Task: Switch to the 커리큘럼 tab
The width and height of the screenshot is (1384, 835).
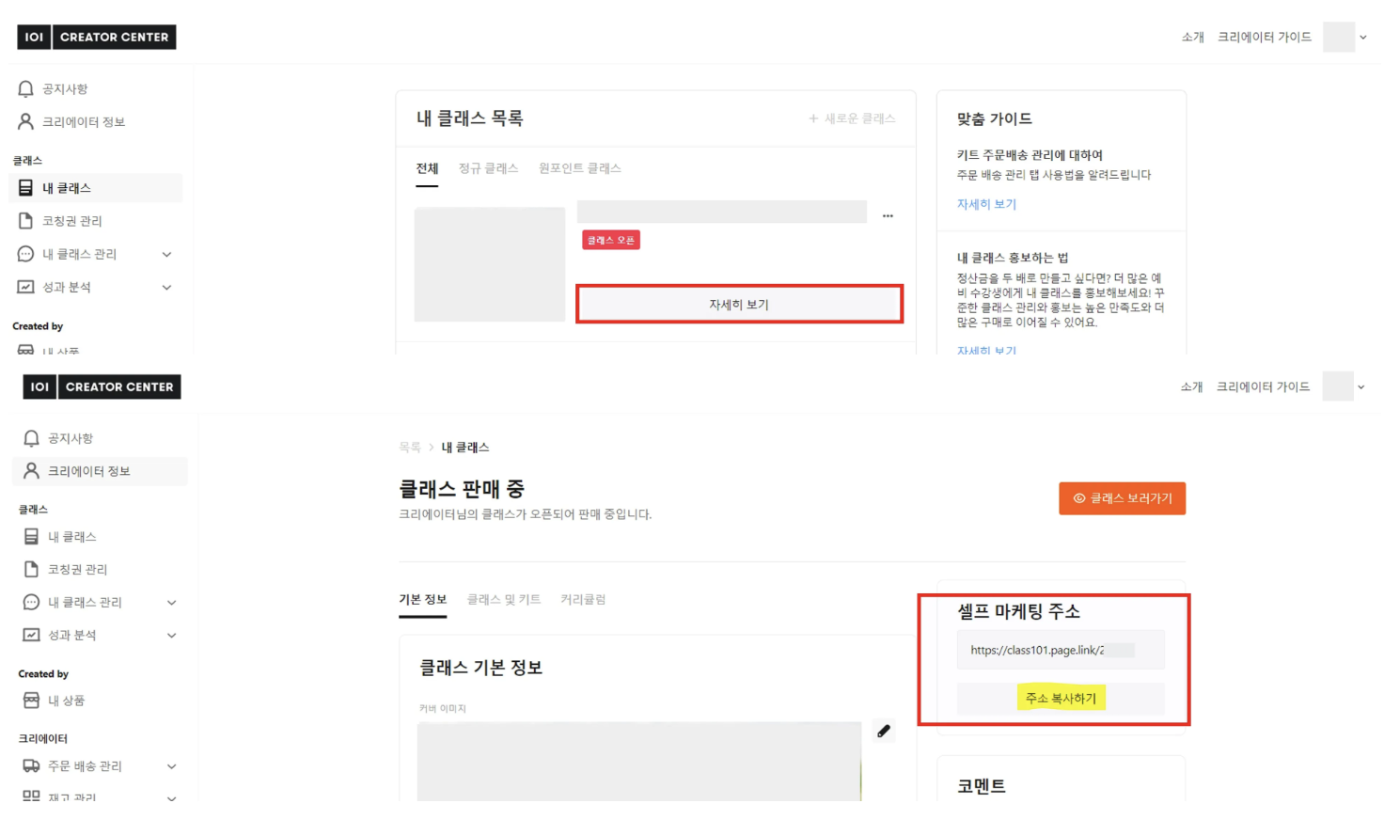Action: pyautogui.click(x=583, y=600)
